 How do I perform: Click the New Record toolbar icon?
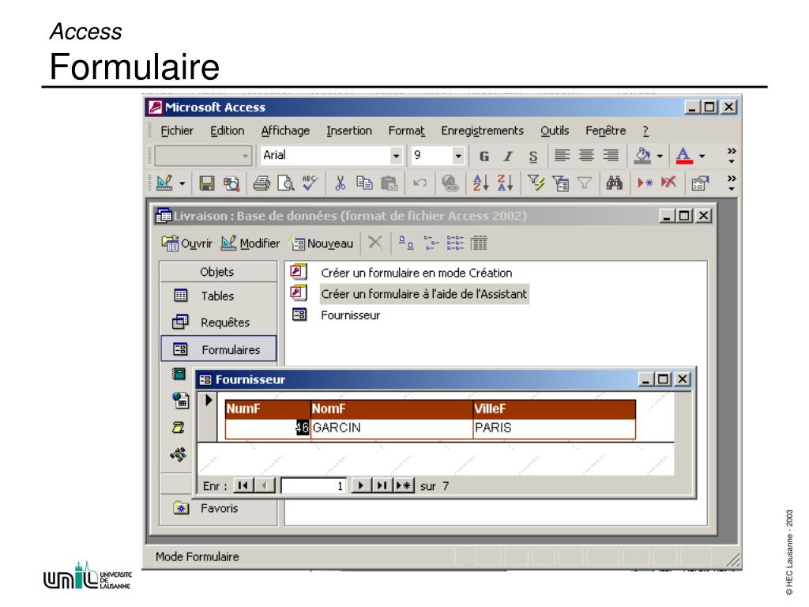645,183
